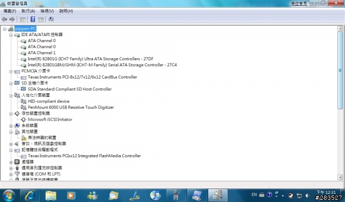Select the ATA Channel 1 row
This screenshot has width=345, height=202.
tap(42, 53)
